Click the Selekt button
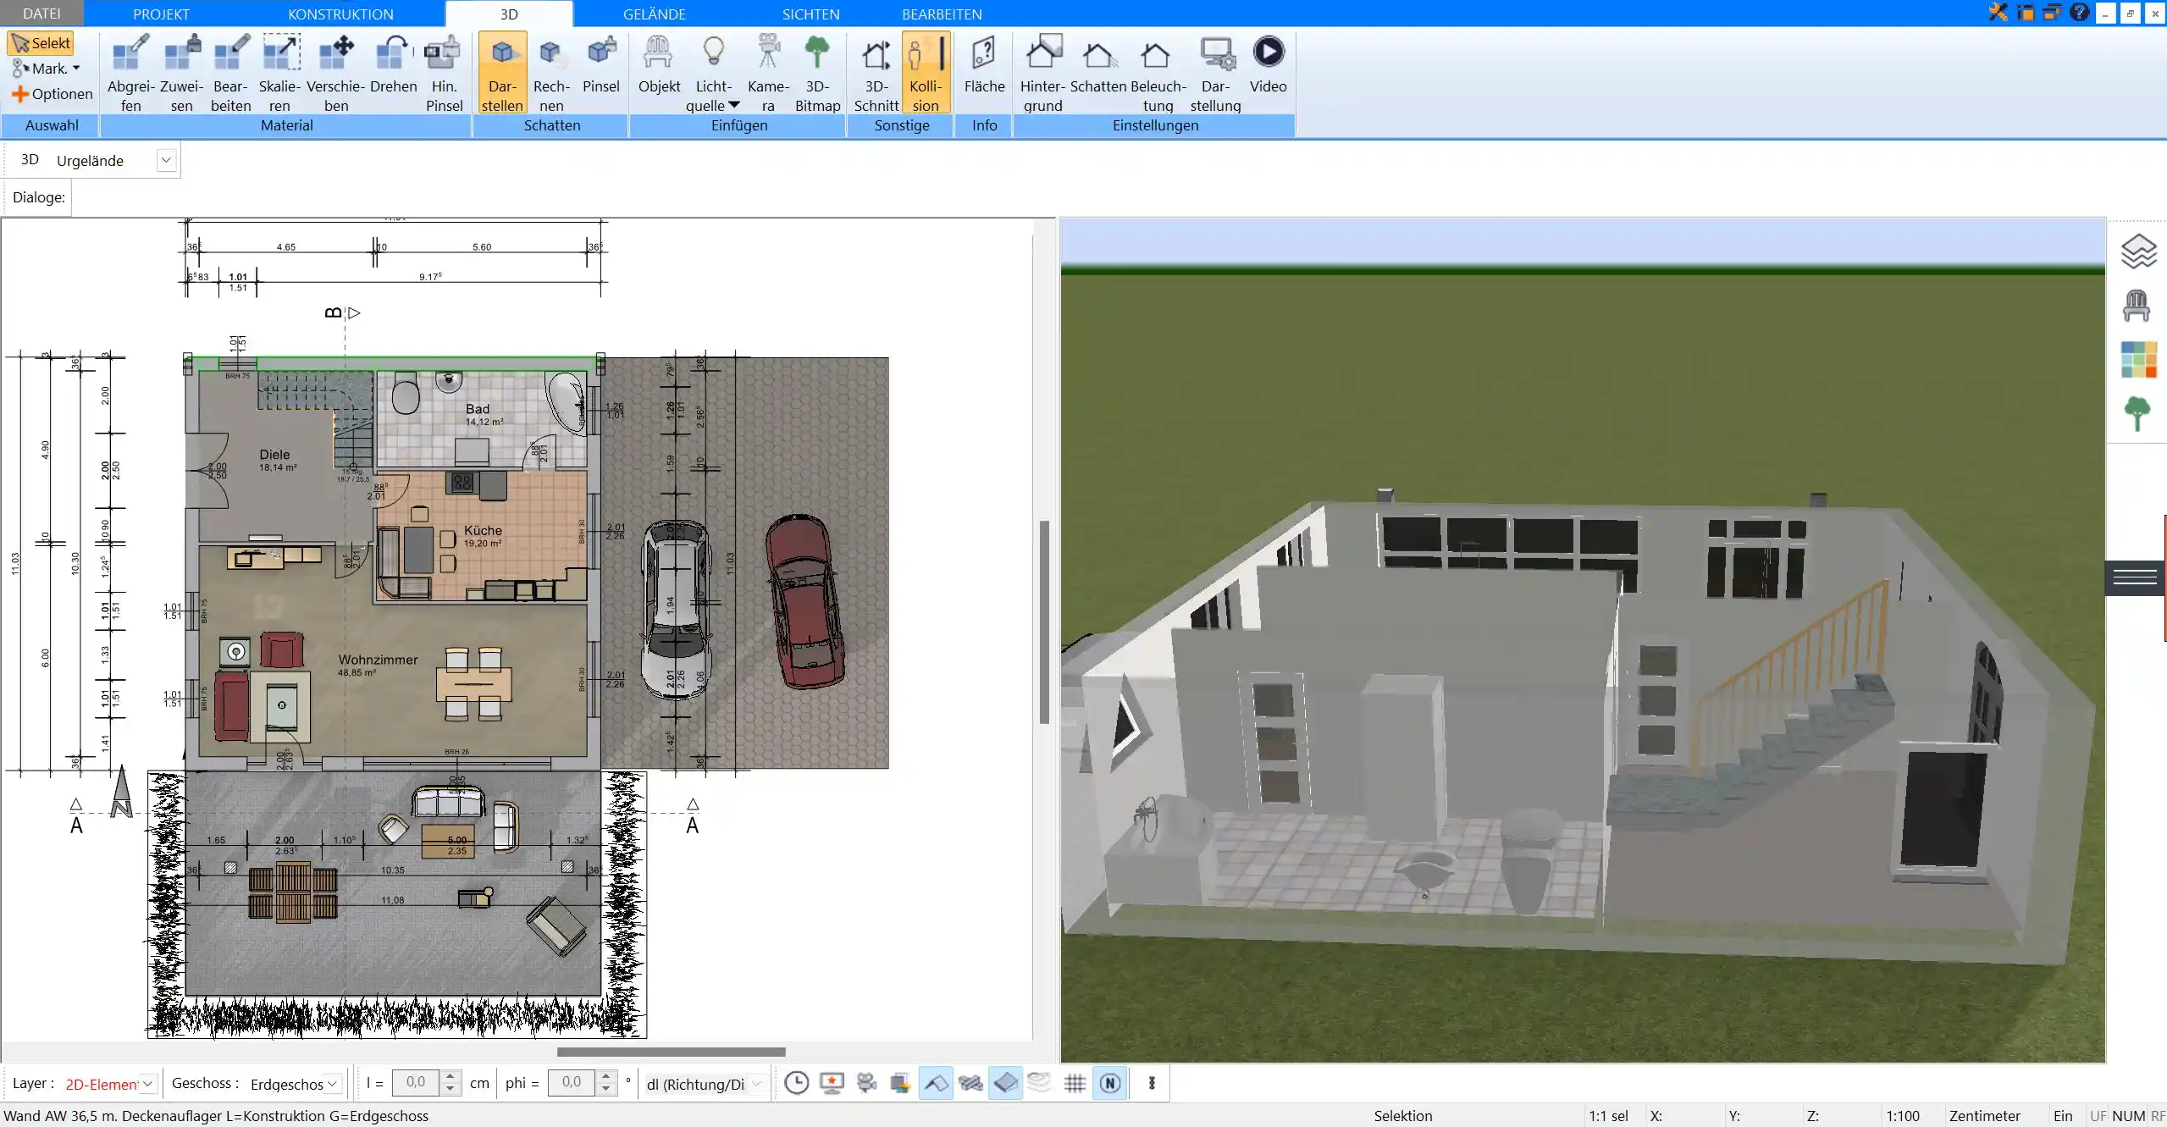 pos(41,43)
